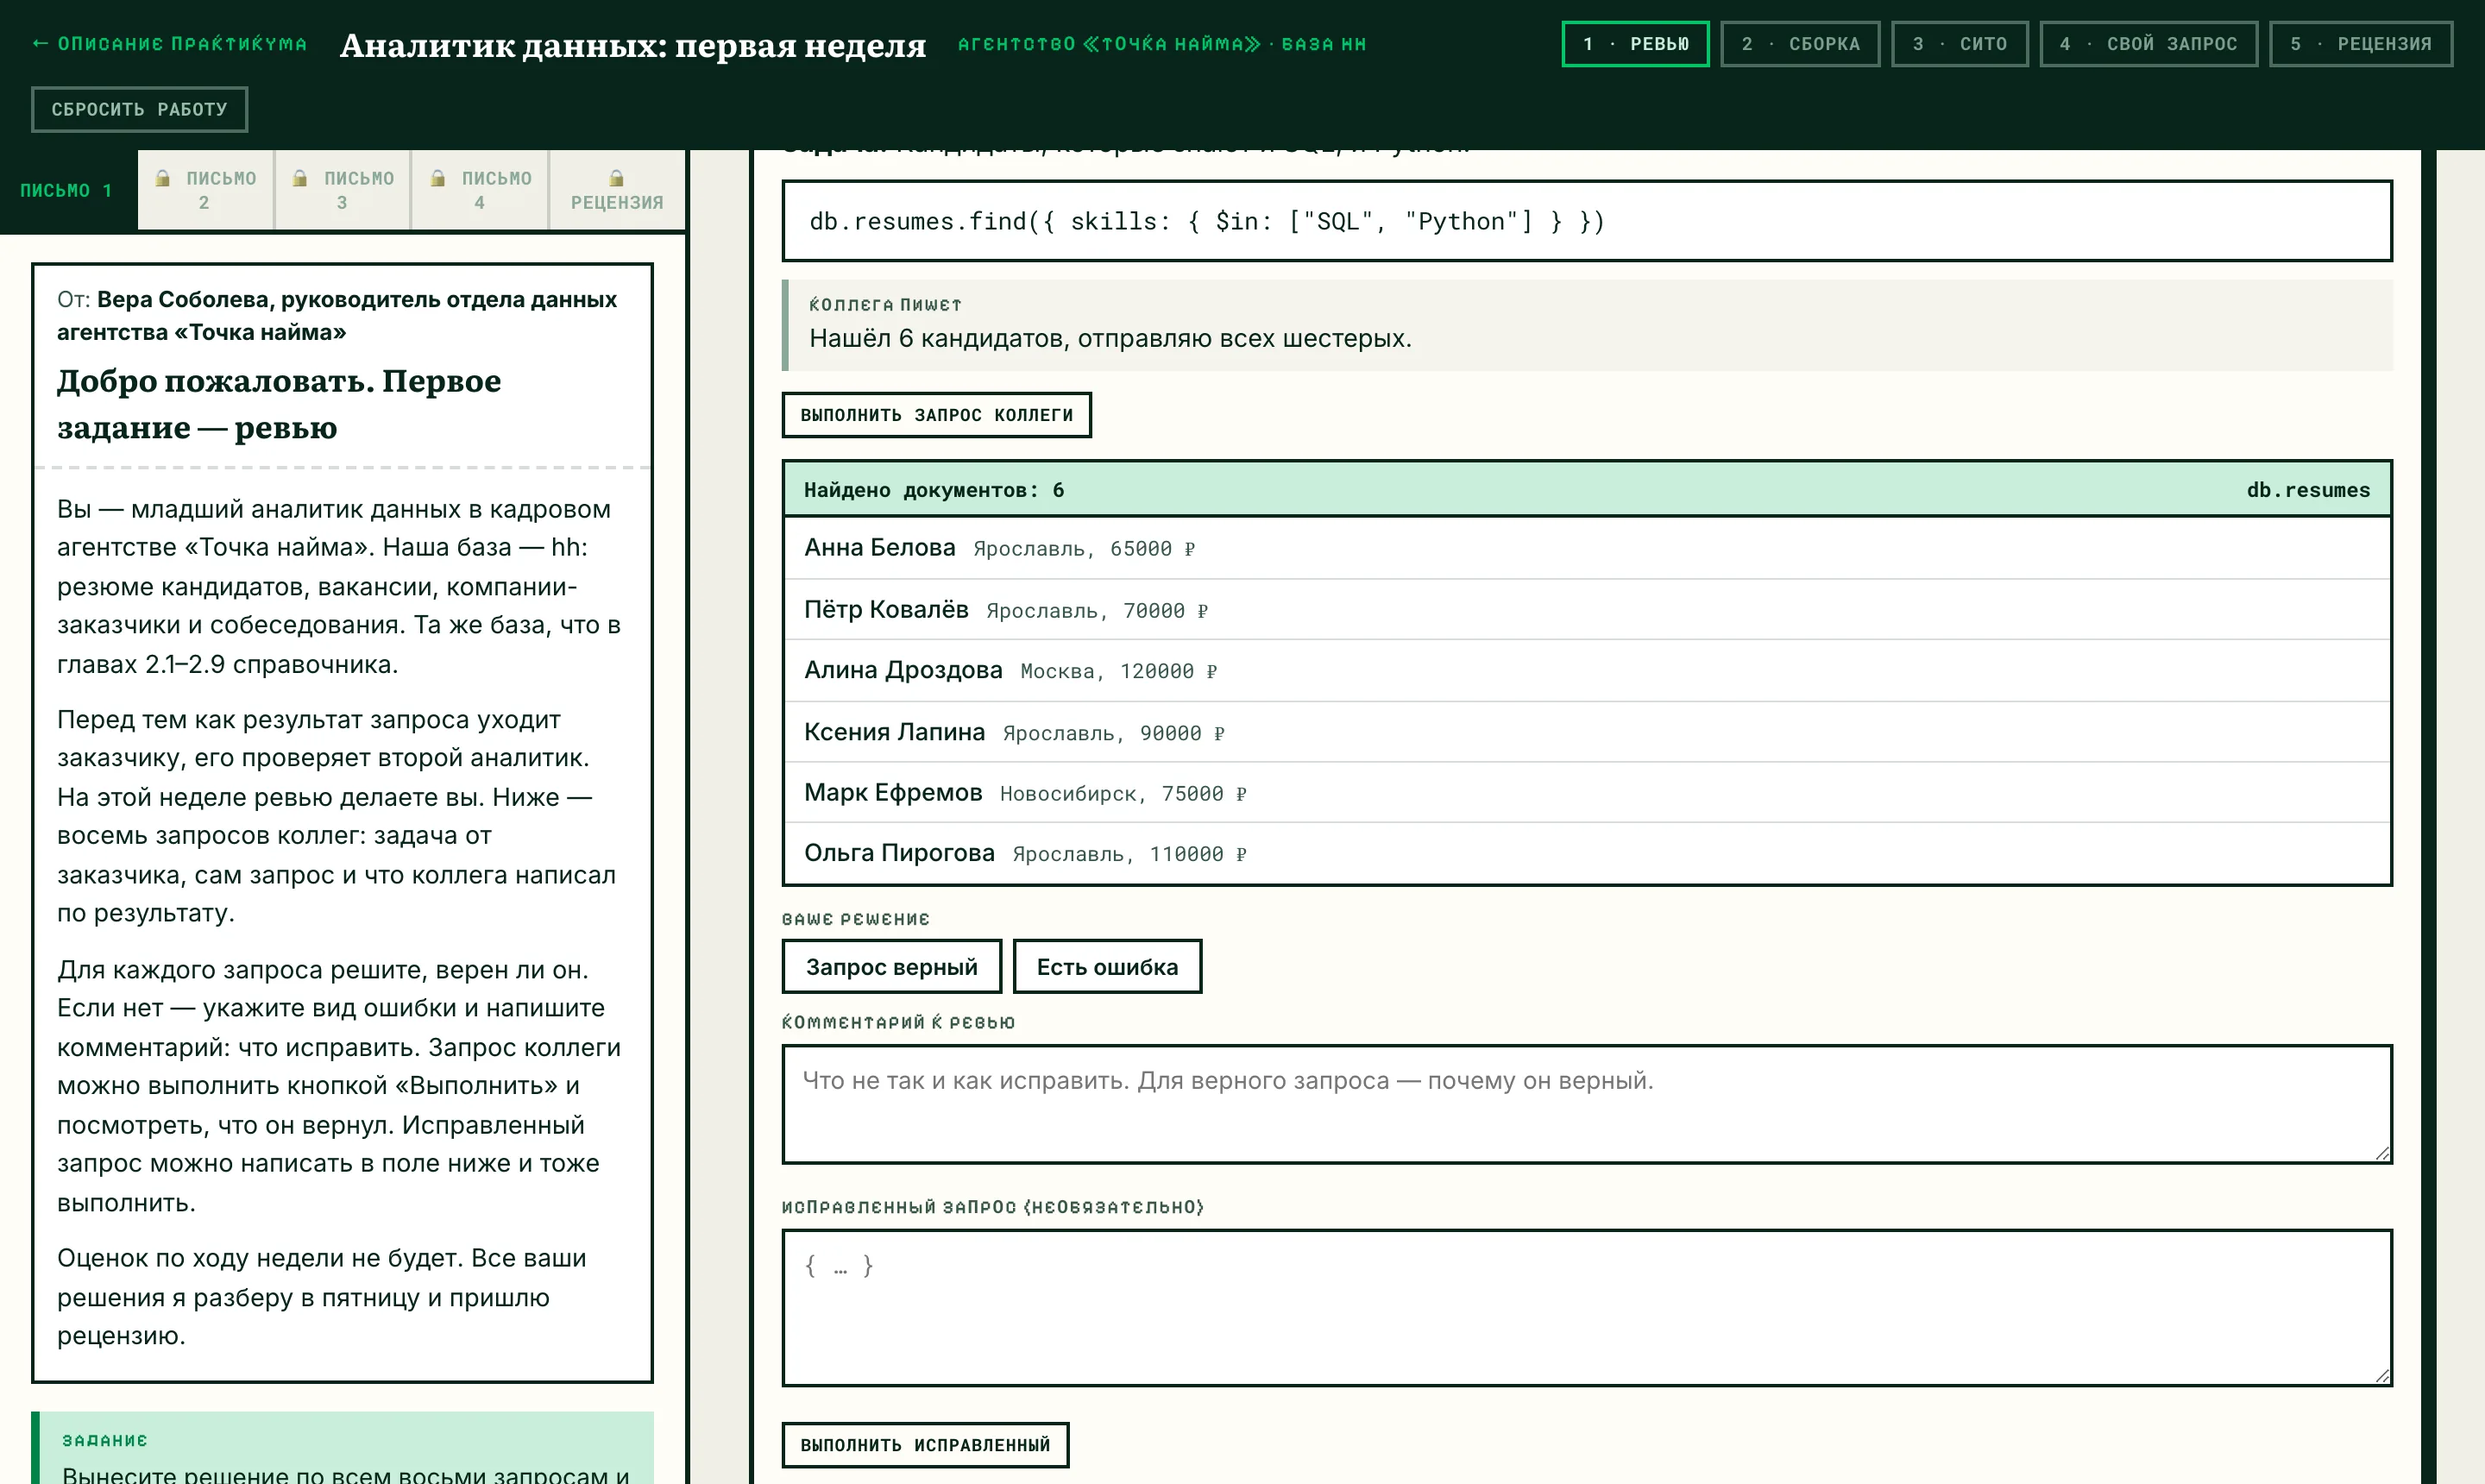Focus the Комментарий к ревью text area

pyautogui.click(x=1587, y=1104)
